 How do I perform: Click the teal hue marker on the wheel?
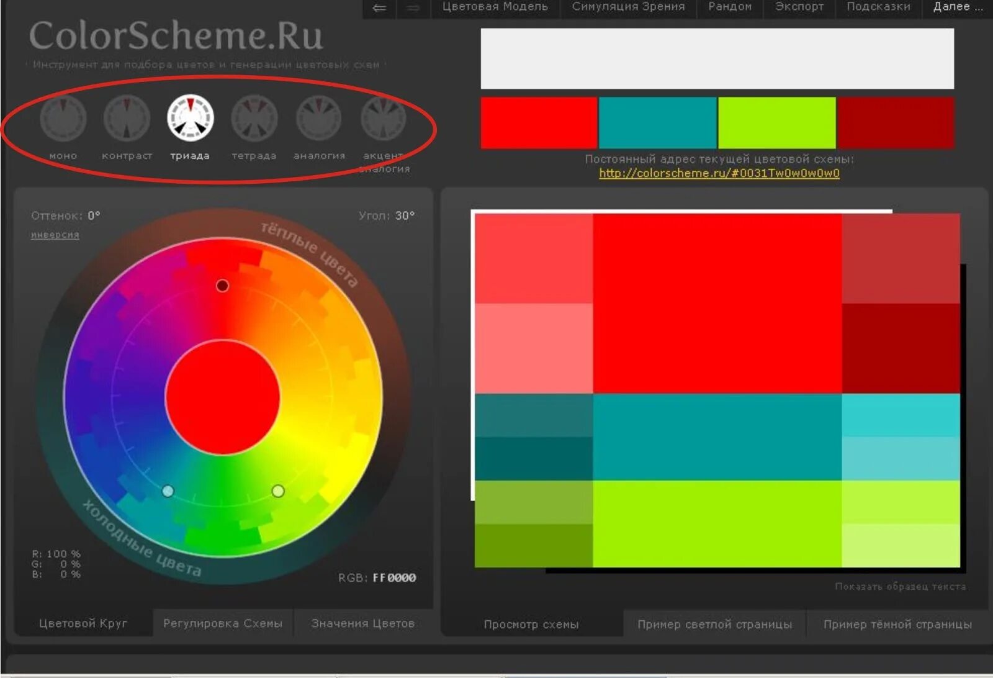[168, 491]
